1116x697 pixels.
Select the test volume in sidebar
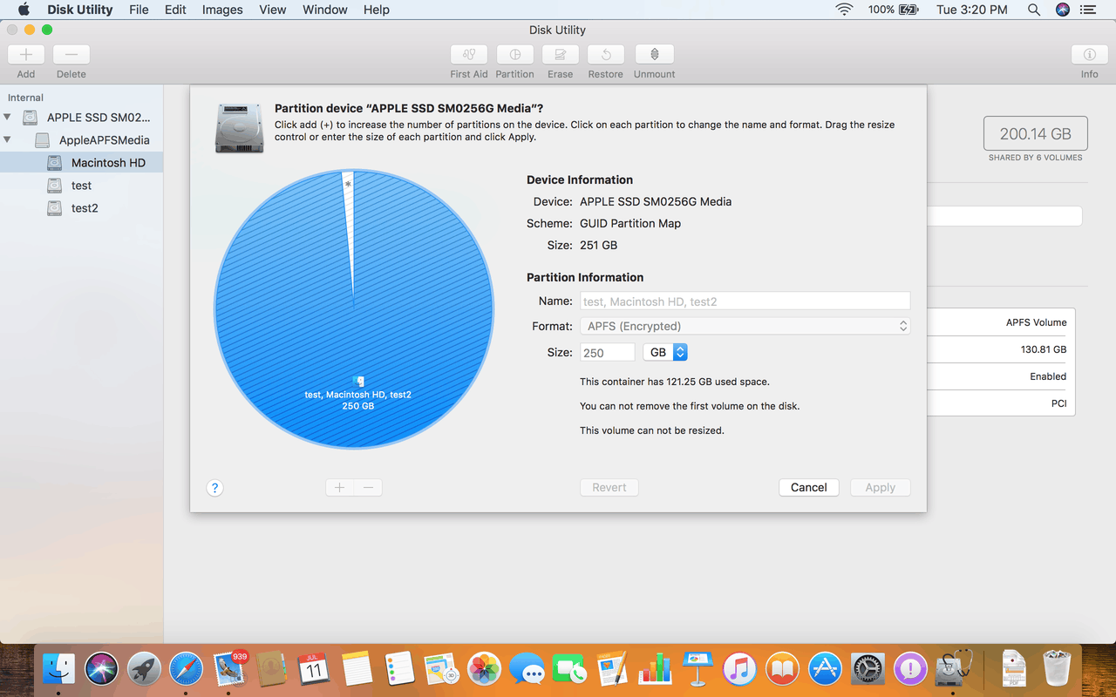click(81, 186)
